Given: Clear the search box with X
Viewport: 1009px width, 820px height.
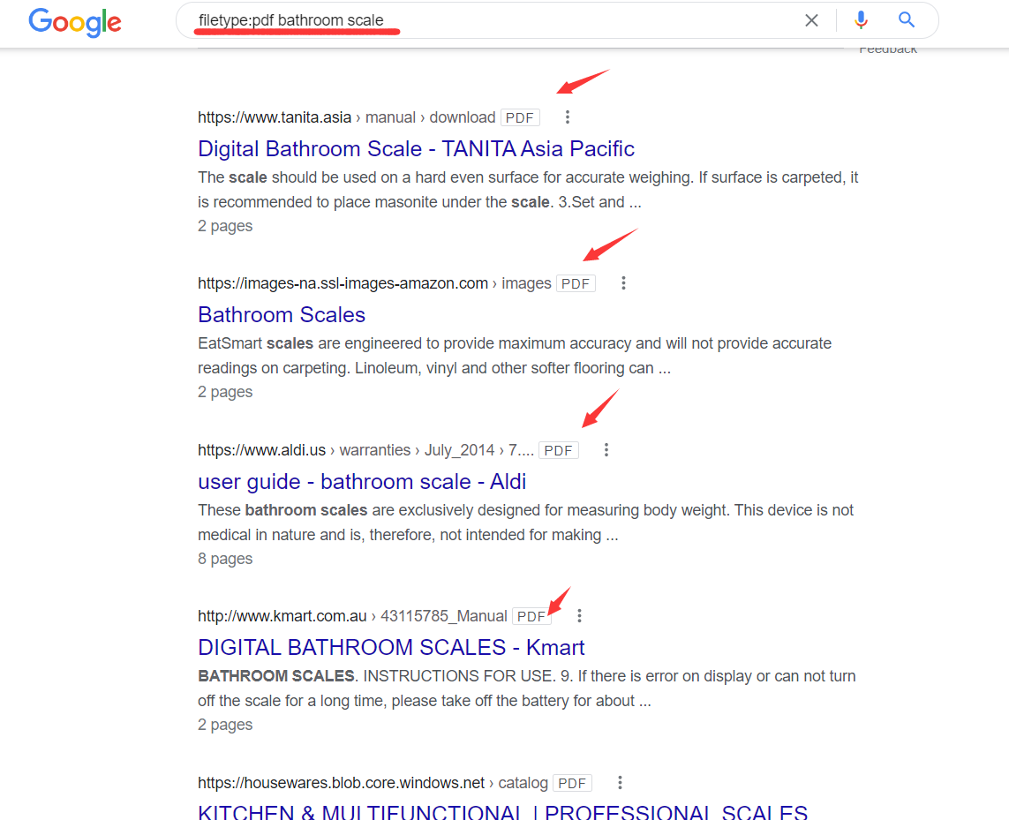Looking at the screenshot, I should click(x=811, y=20).
